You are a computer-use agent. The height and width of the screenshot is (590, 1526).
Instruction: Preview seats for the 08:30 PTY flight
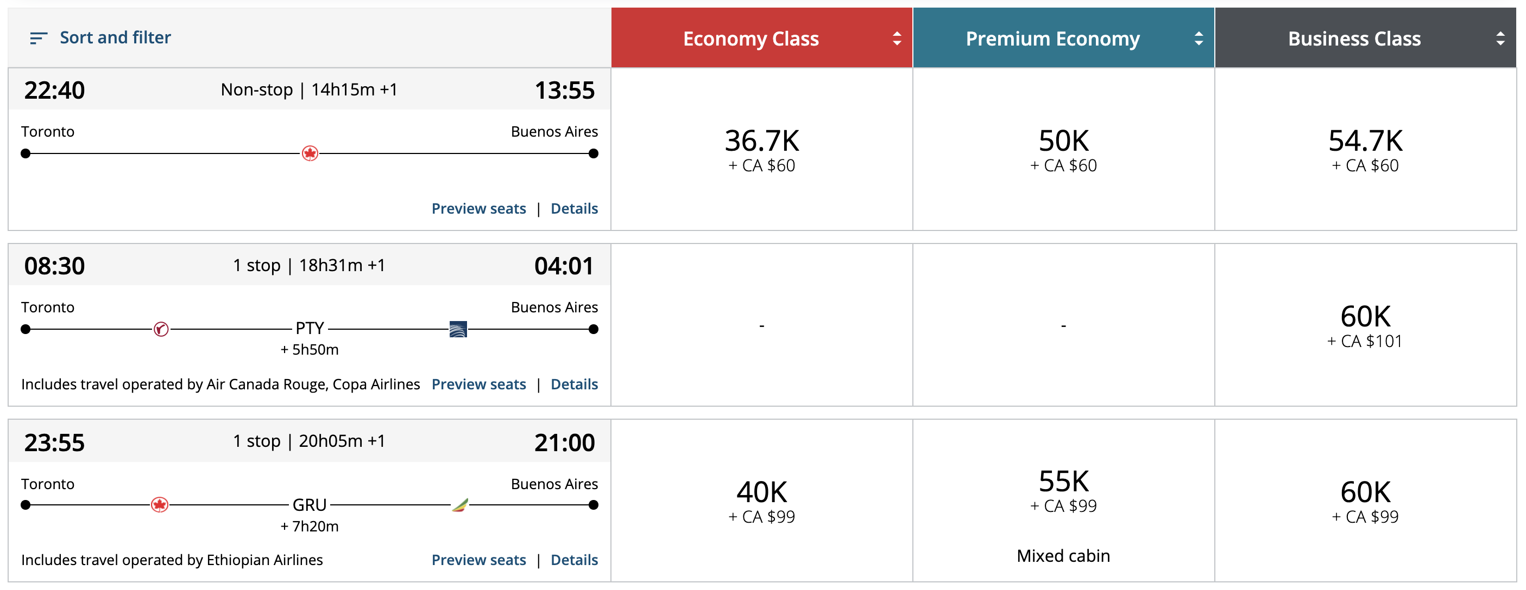(478, 384)
